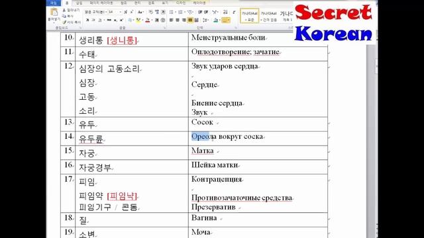Apply the No Spacing (간격 없음) style
The width and height of the screenshot is (424, 238).
pos(268,16)
